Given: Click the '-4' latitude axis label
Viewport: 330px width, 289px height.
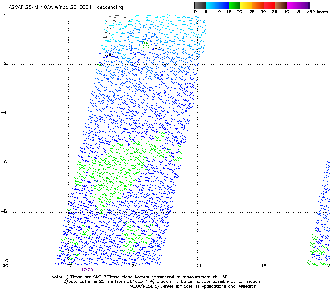Looking at the screenshot, I should [x=4, y=112].
